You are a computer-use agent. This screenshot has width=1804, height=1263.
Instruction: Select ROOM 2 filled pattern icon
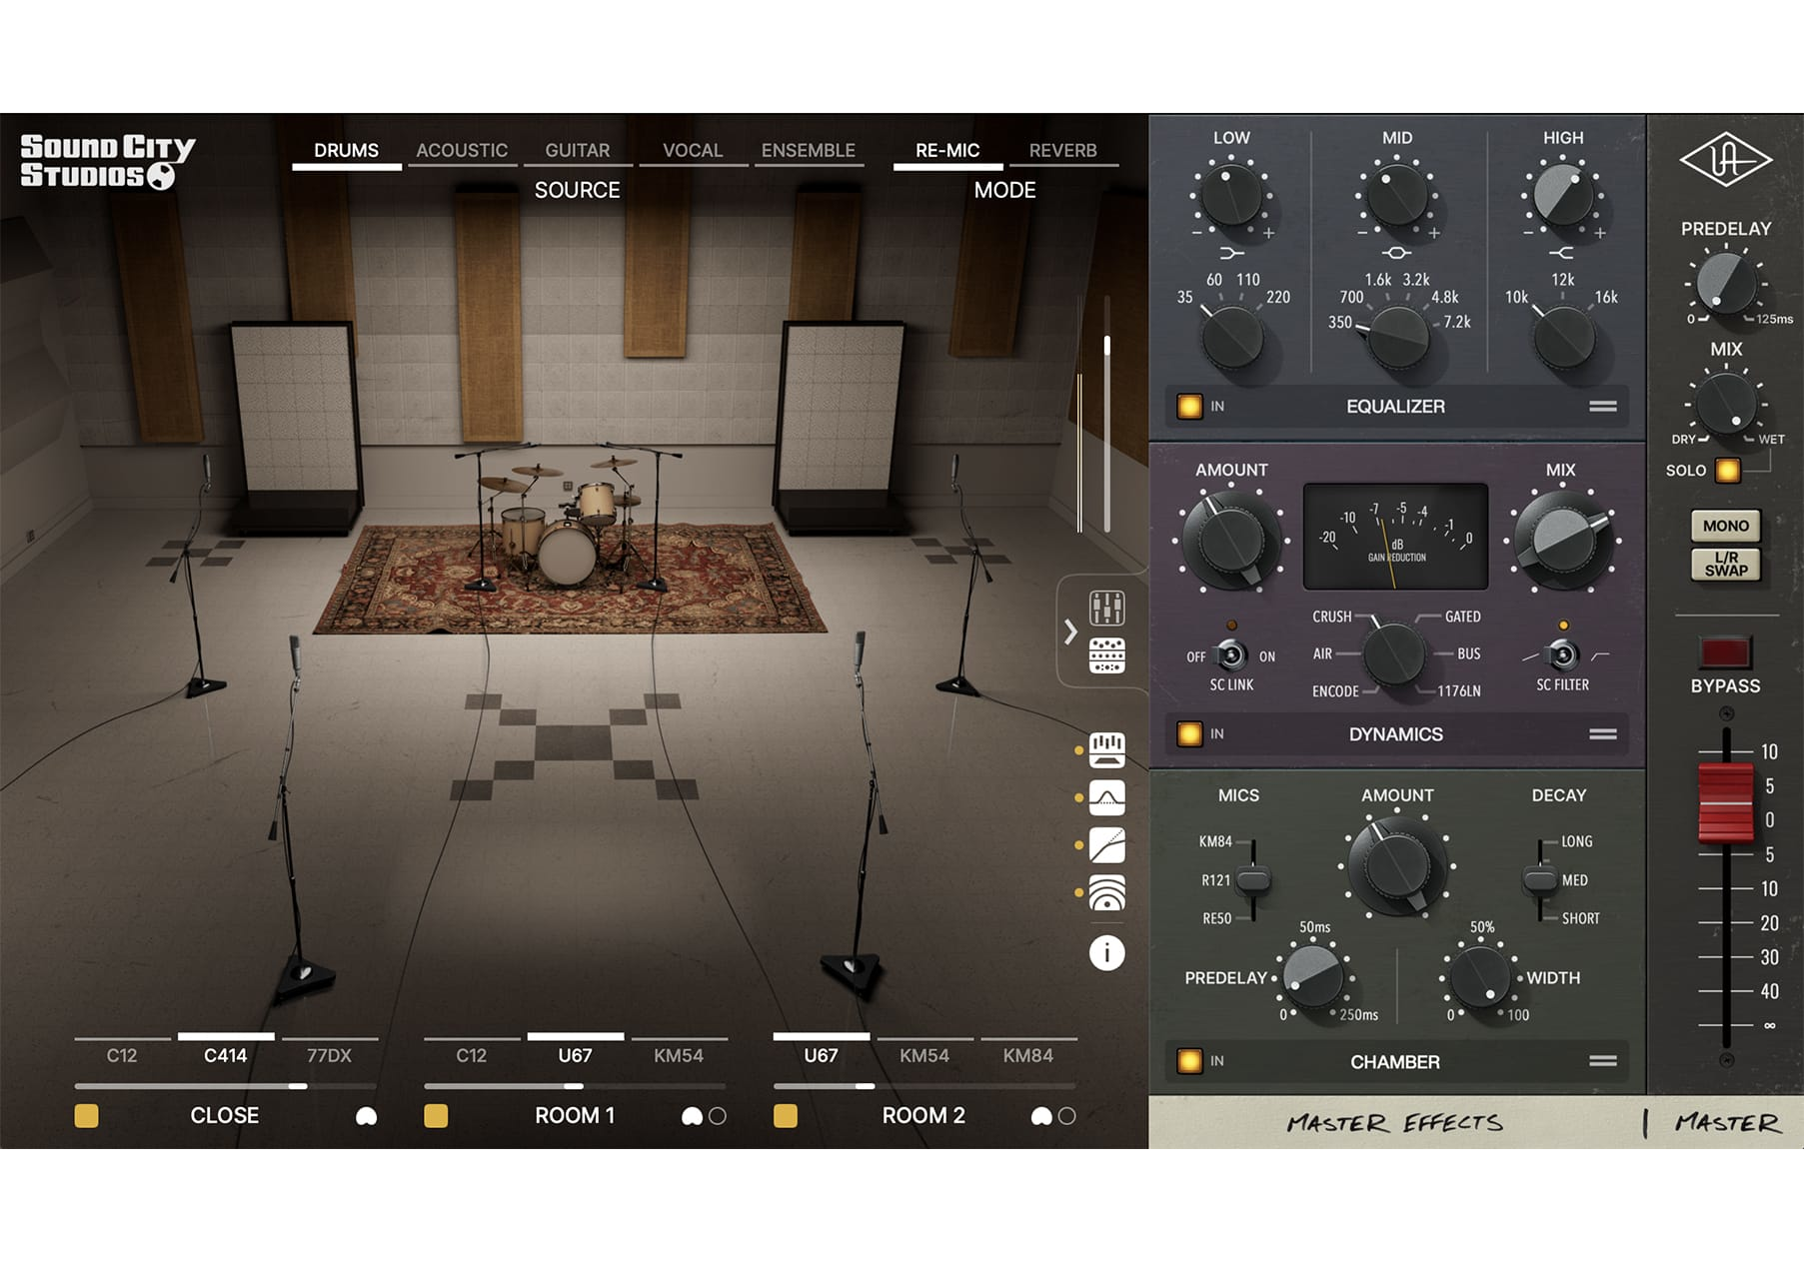click(1041, 1116)
